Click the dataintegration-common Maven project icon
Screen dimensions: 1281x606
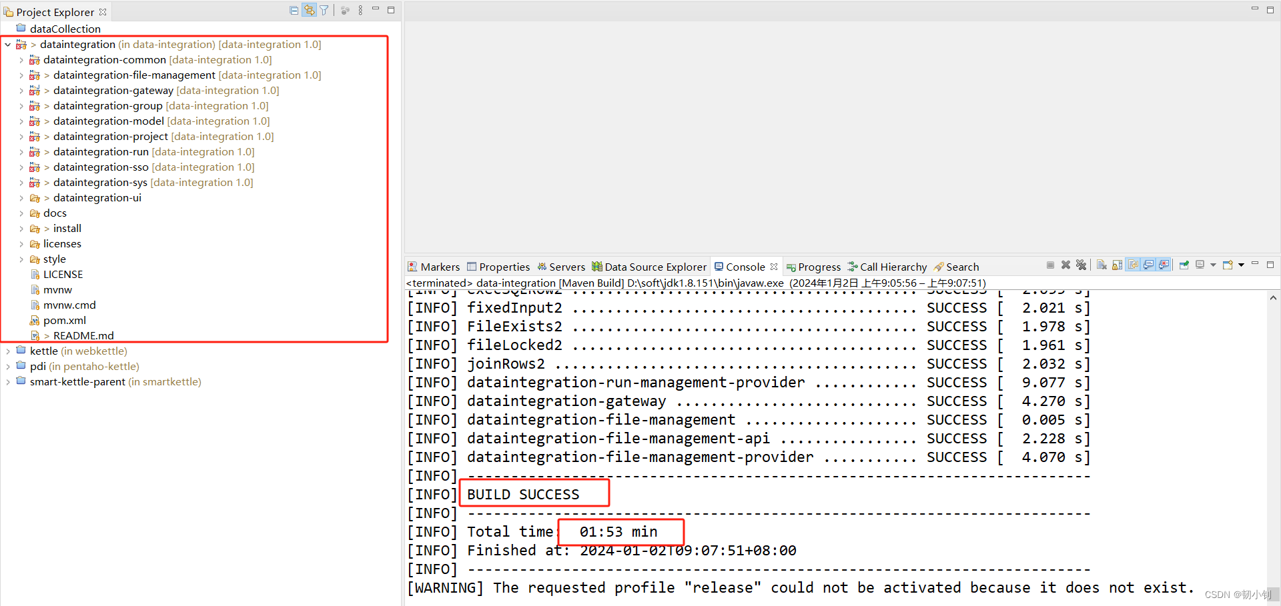click(x=35, y=60)
